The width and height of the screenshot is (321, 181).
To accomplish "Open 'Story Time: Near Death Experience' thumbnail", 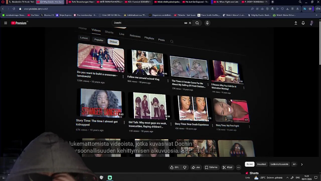I will click(193, 108).
